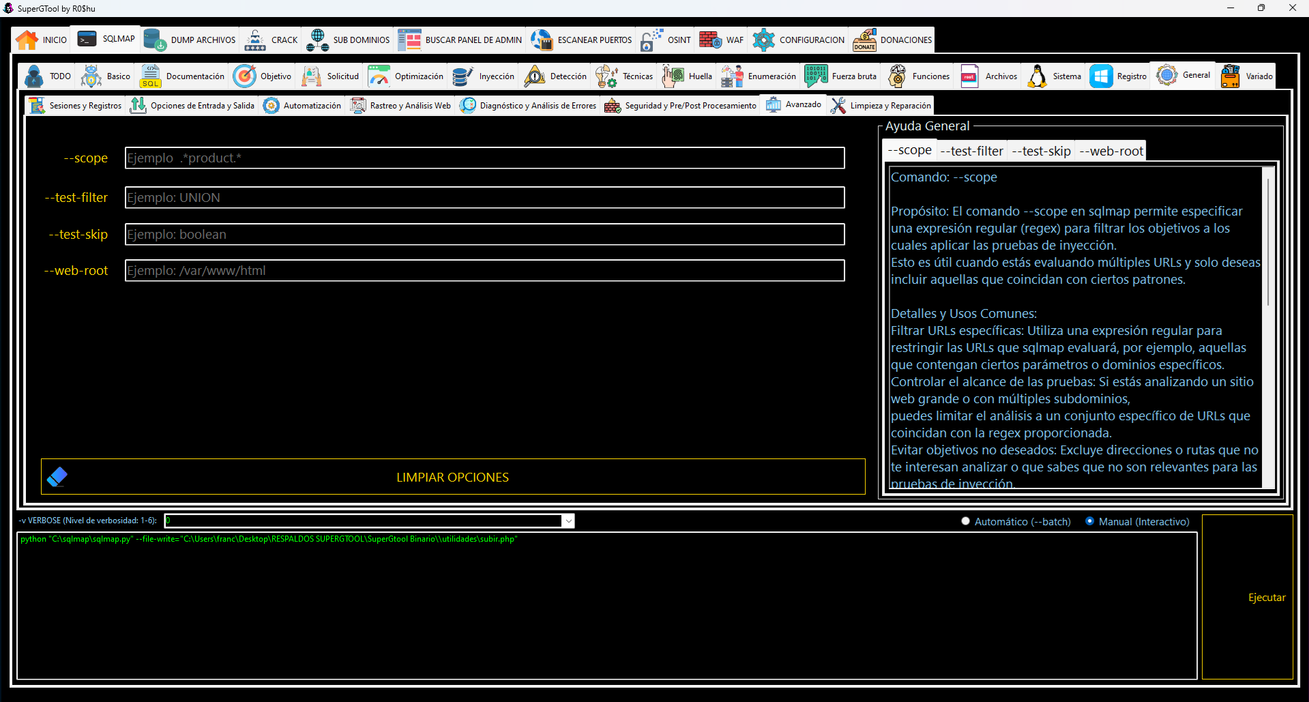Select the TODO category icon
This screenshot has width=1309, height=702.
pos(33,76)
